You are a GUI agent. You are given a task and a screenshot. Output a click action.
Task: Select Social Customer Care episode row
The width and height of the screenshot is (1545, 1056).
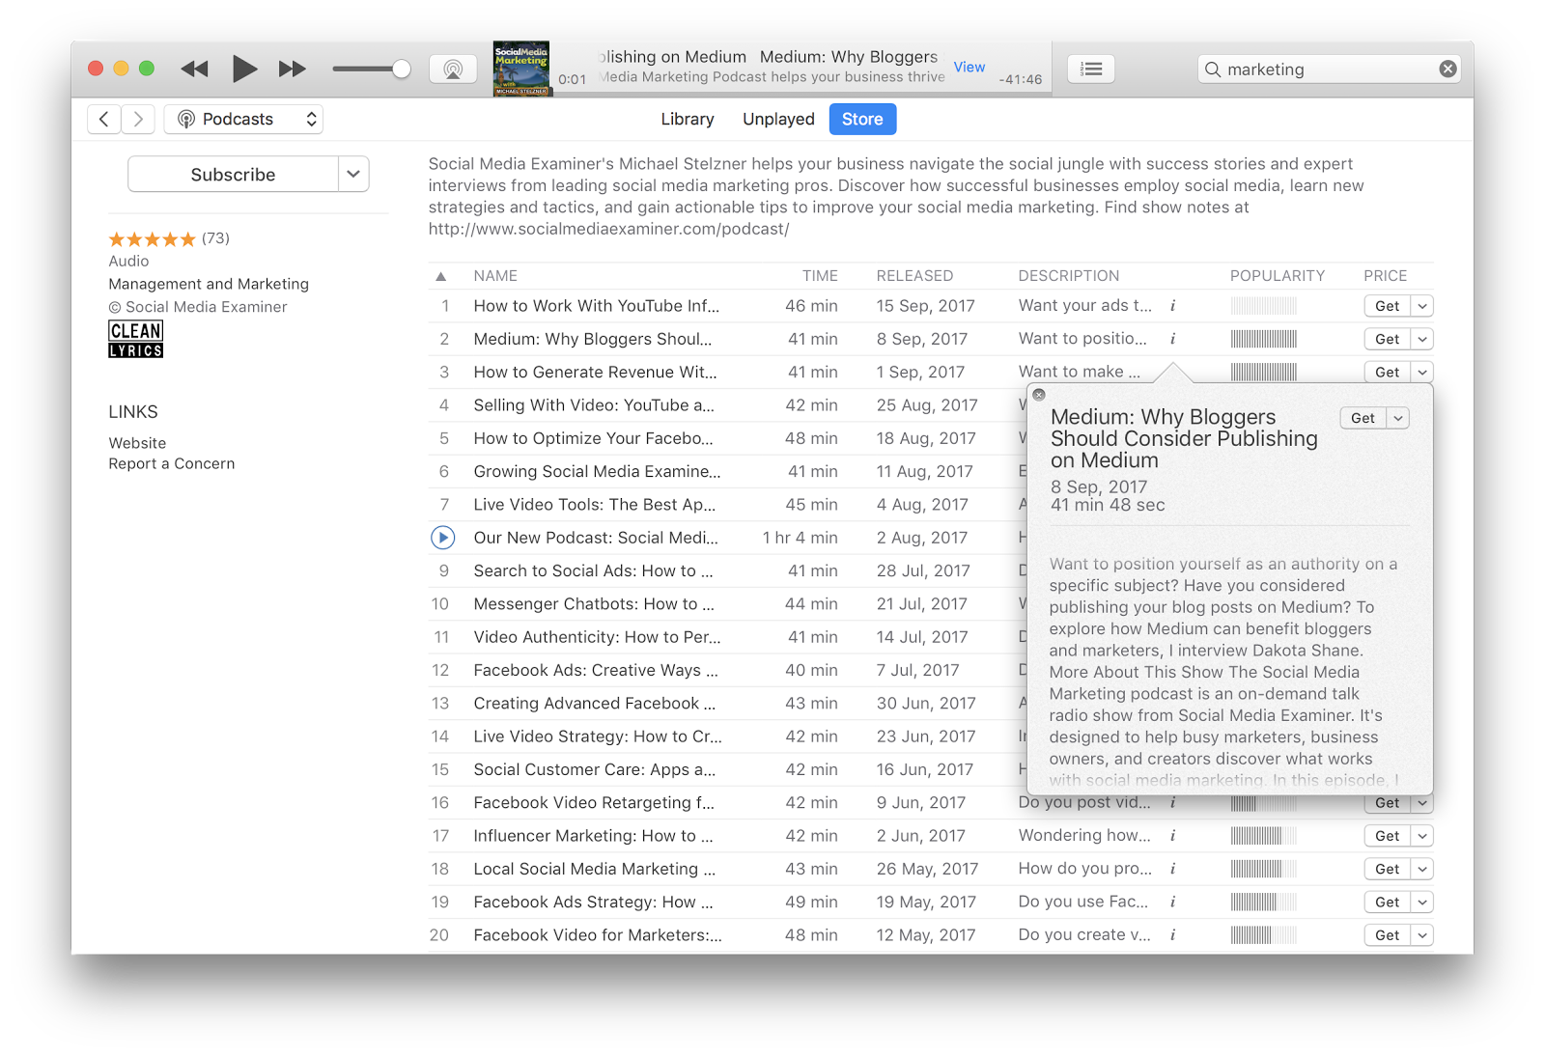[x=728, y=769]
